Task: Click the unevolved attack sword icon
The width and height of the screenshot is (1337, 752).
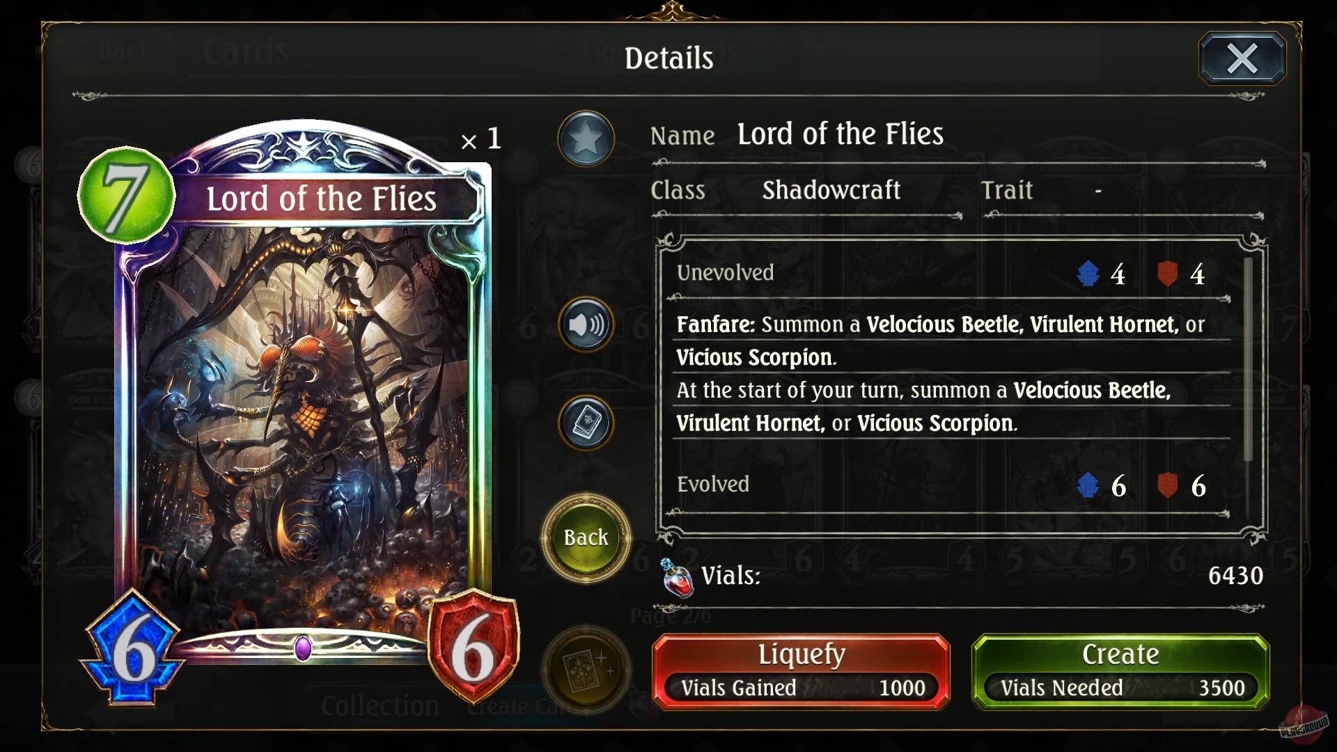Action: (1088, 274)
